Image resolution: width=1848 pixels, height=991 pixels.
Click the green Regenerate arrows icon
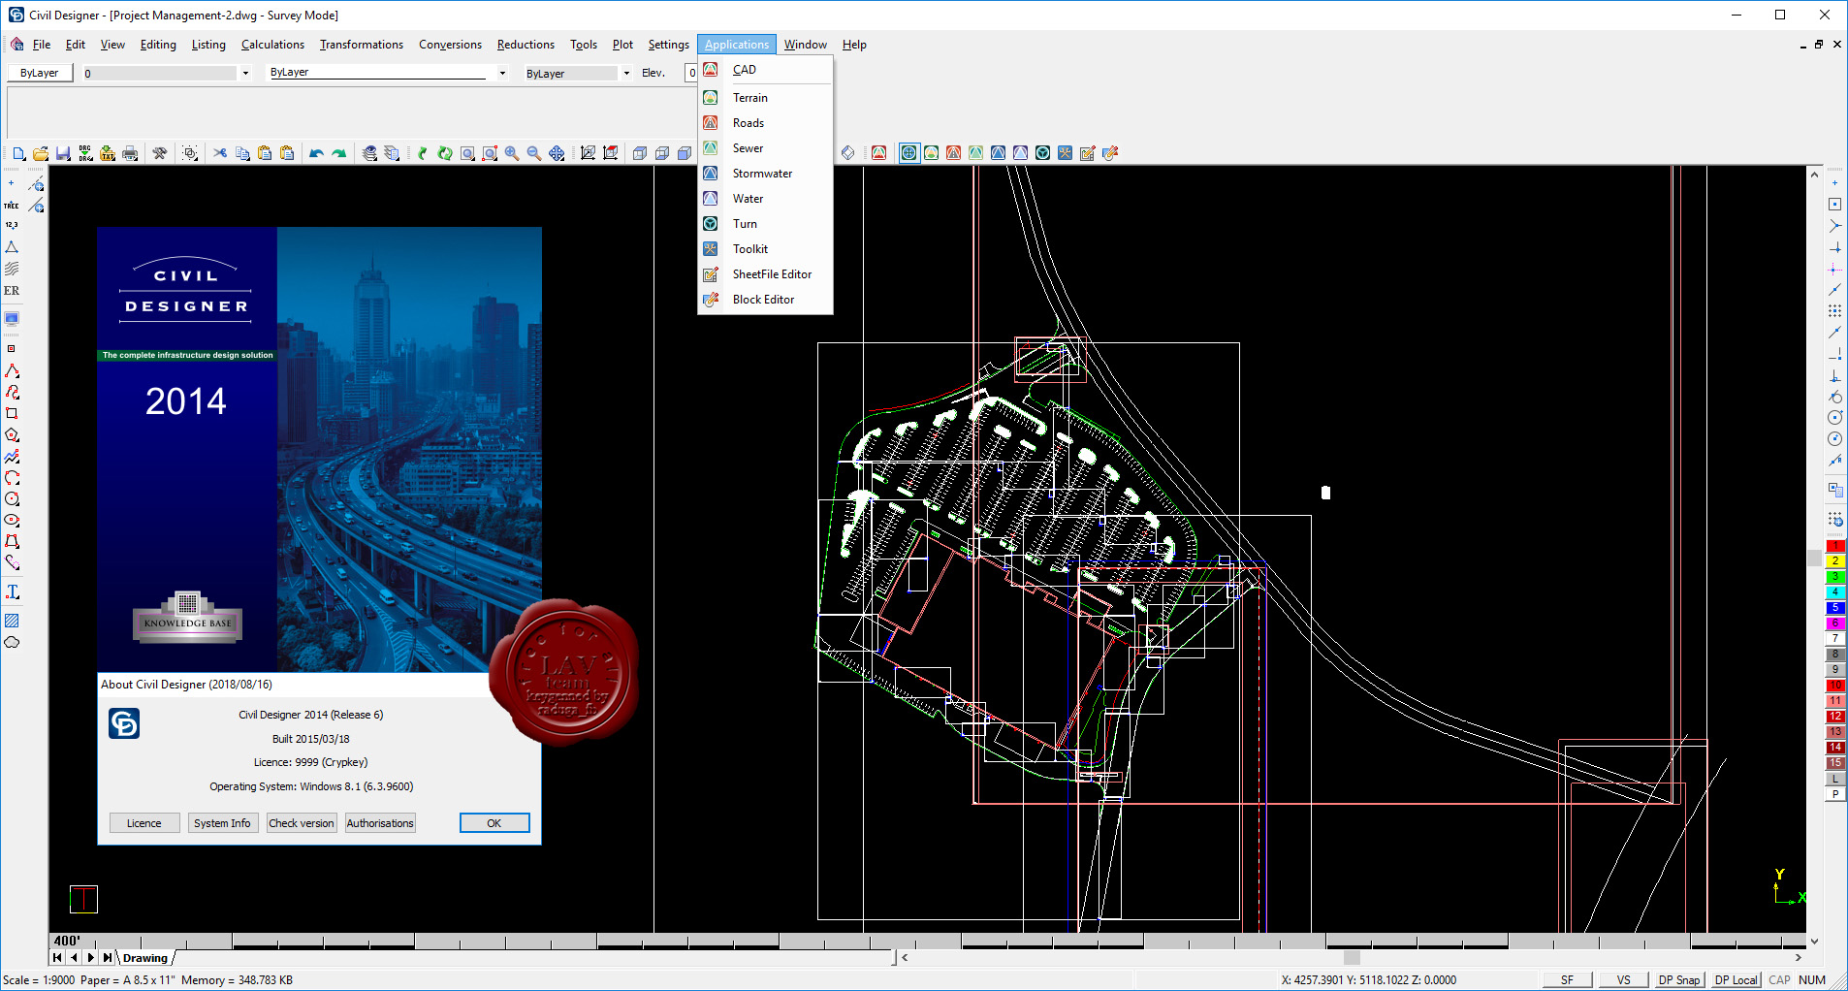[445, 153]
